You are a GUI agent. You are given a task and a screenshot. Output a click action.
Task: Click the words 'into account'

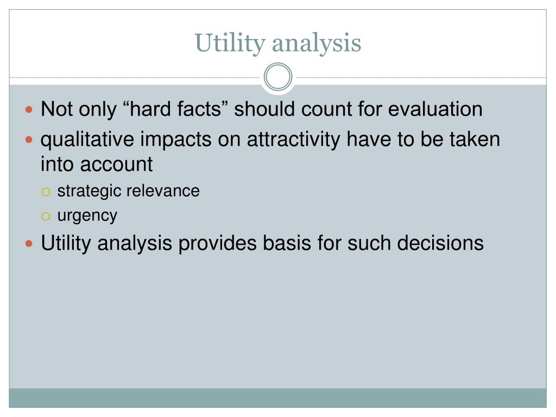97,164
